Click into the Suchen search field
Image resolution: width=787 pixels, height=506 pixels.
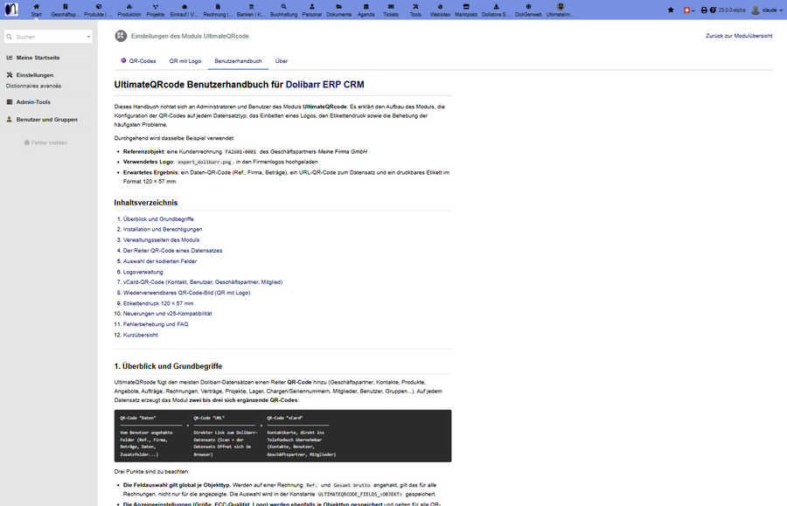point(48,37)
